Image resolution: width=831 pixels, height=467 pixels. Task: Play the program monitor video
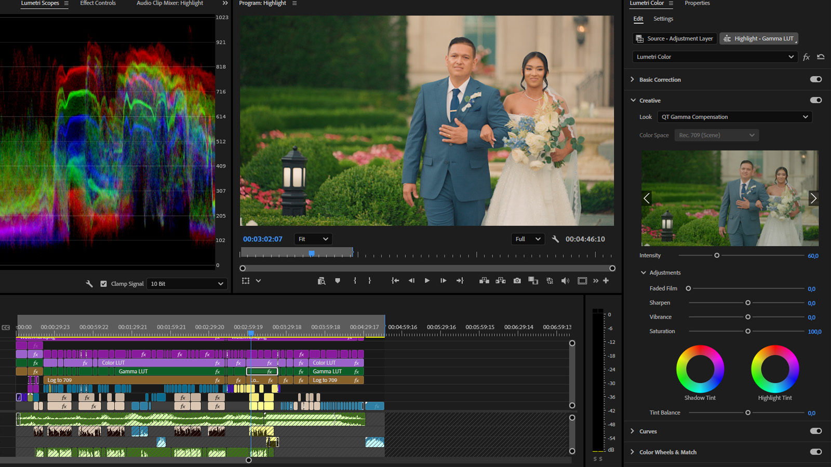coord(427,281)
